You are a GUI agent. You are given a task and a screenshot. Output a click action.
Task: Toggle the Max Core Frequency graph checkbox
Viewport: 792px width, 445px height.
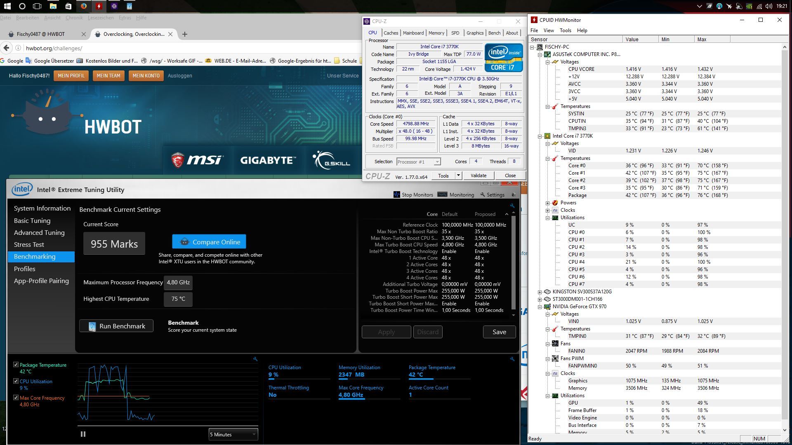click(16, 398)
